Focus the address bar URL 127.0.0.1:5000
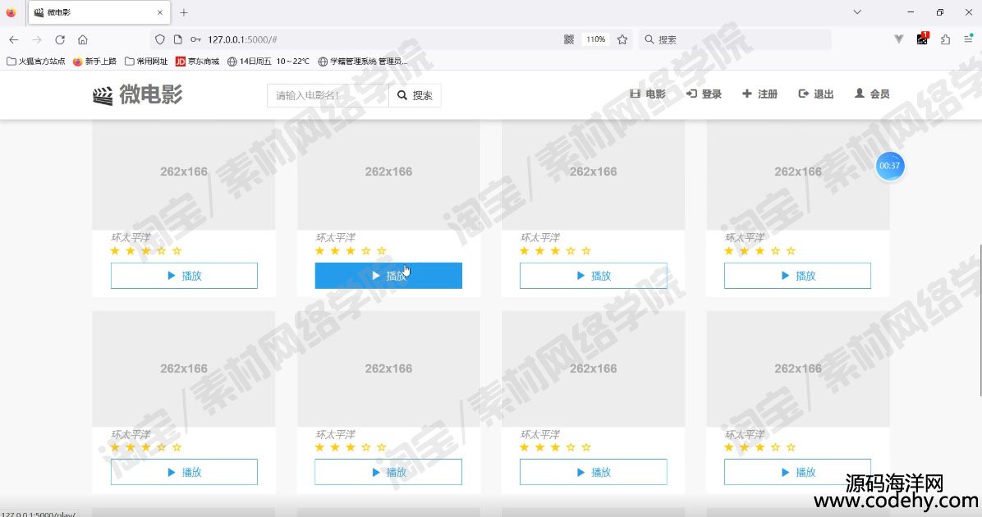The width and height of the screenshot is (982, 517). 242,39
